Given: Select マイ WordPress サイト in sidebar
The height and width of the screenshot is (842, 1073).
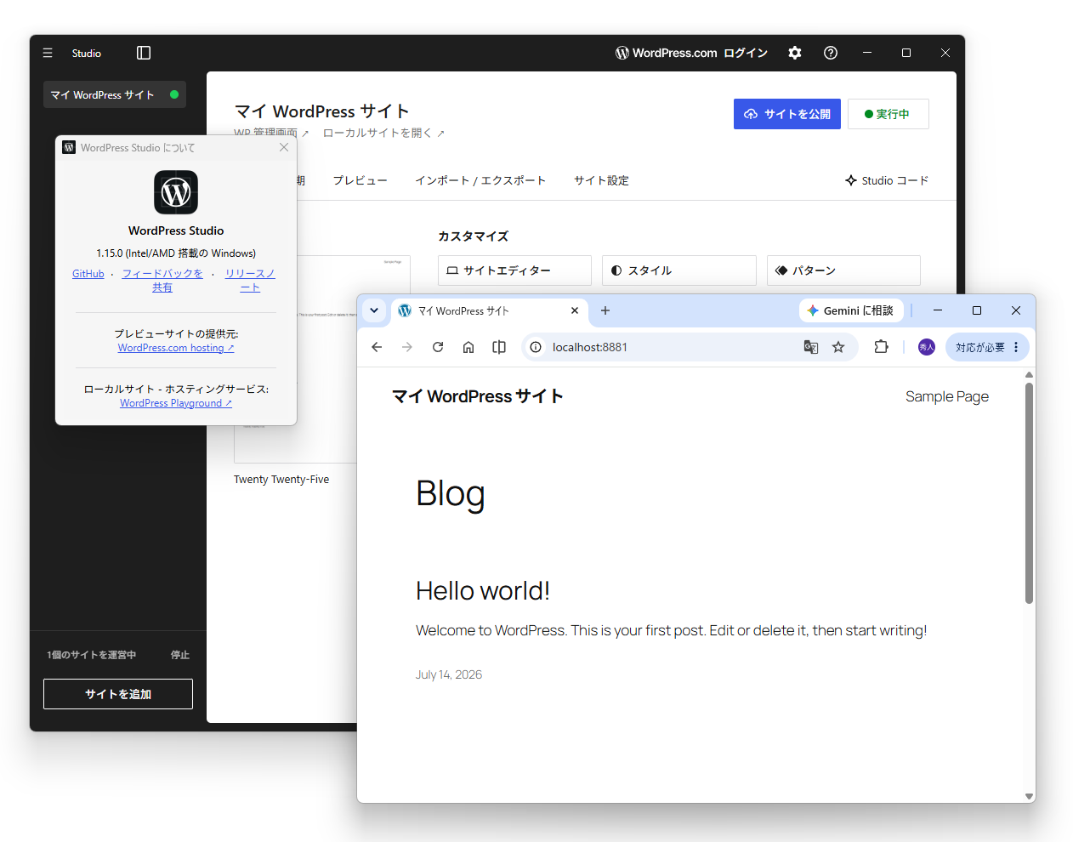Looking at the screenshot, I should (115, 94).
